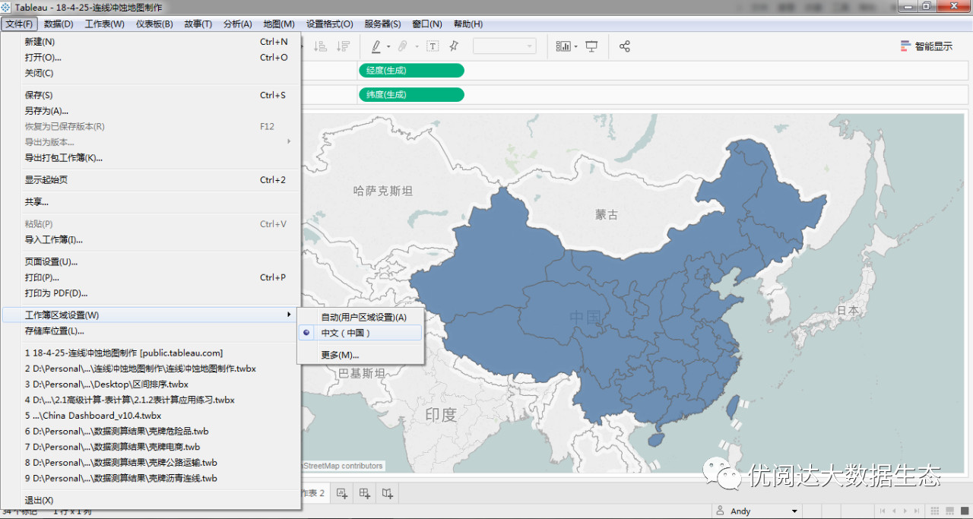The width and height of the screenshot is (973, 519).
Task: Activate the Fix Axes pin icon
Action: pyautogui.click(x=455, y=46)
